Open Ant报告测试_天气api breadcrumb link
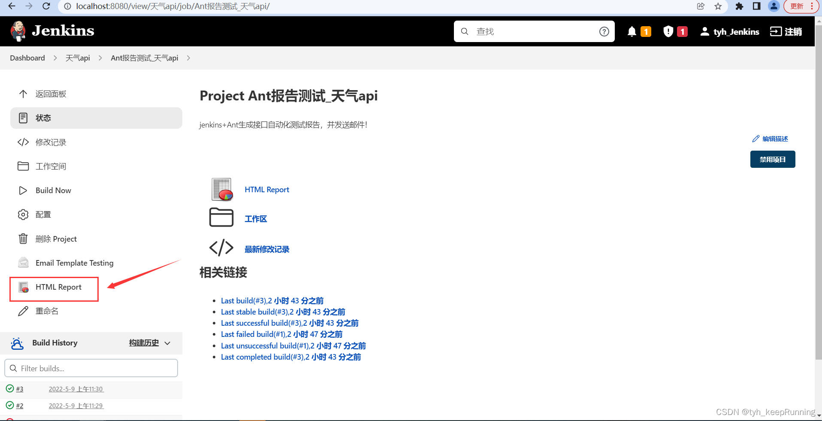Viewport: 822px width, 421px height. (145, 58)
